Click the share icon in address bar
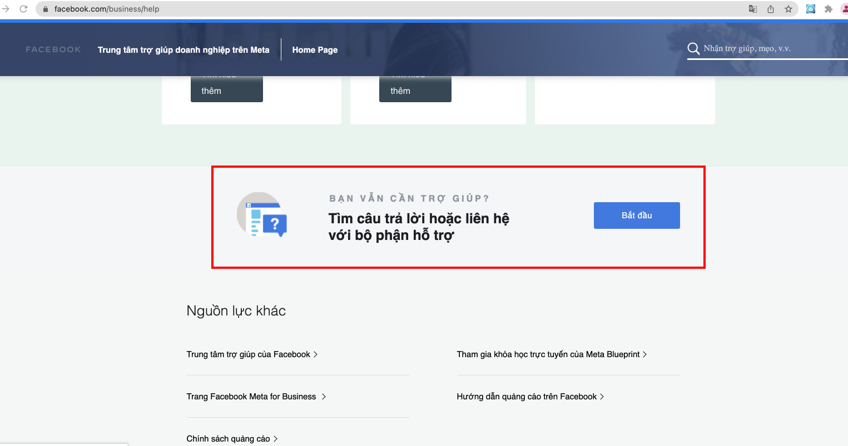Image resolution: width=848 pixels, height=446 pixels. (x=771, y=9)
